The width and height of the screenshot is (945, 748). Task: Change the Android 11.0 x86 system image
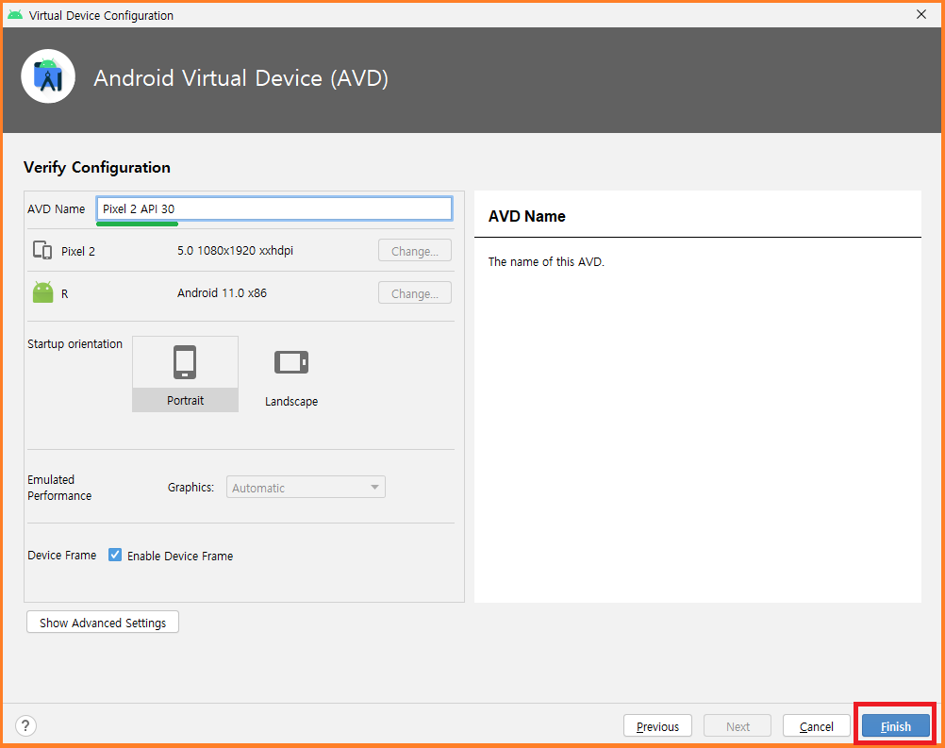tap(415, 293)
